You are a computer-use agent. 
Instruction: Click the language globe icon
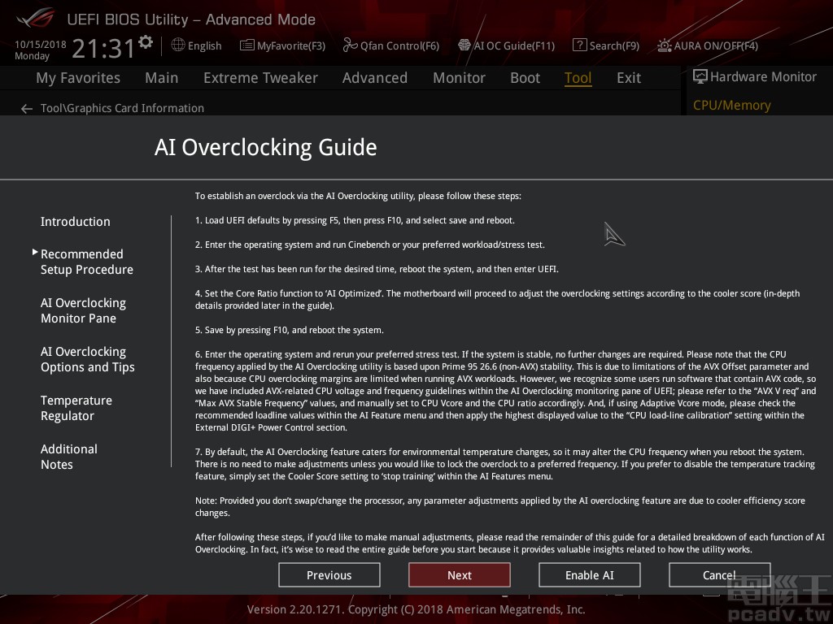(177, 45)
